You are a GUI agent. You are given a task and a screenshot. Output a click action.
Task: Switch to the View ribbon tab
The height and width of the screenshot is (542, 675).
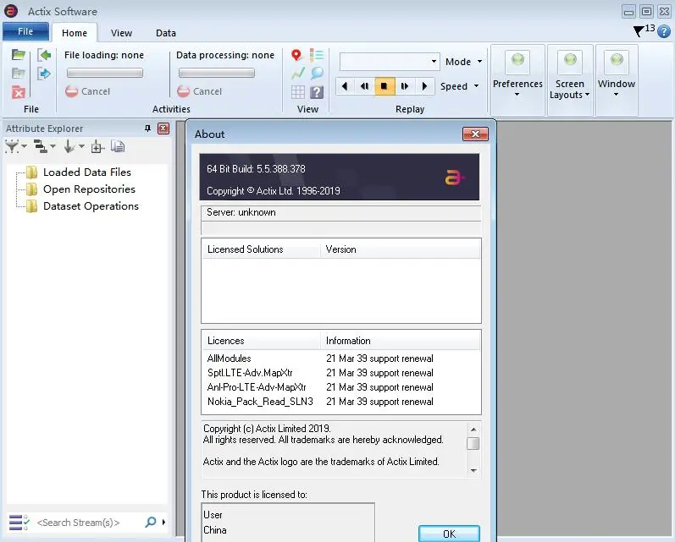point(121,33)
